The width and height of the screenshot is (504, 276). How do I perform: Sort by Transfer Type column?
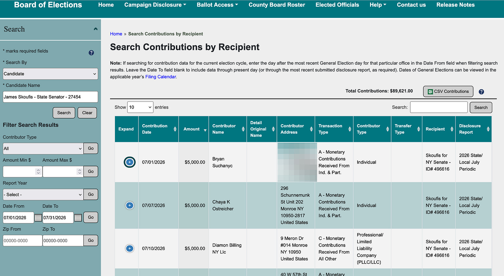406,129
